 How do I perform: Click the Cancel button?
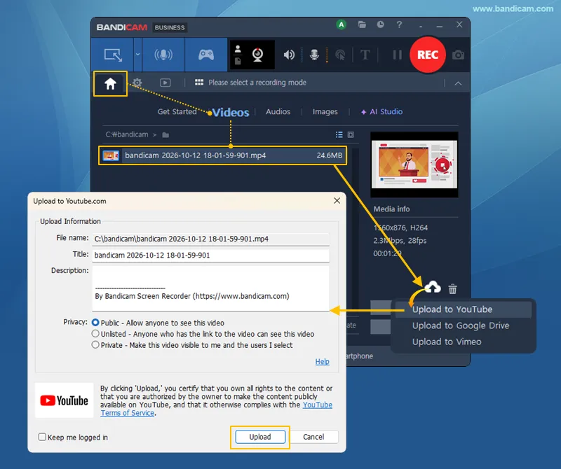click(x=313, y=437)
